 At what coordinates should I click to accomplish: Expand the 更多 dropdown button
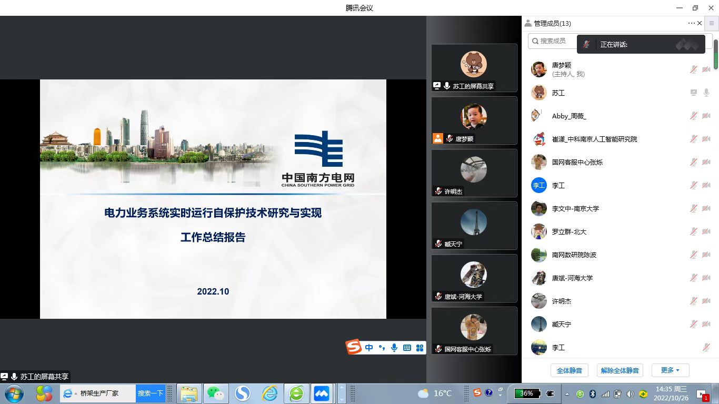[670, 370]
